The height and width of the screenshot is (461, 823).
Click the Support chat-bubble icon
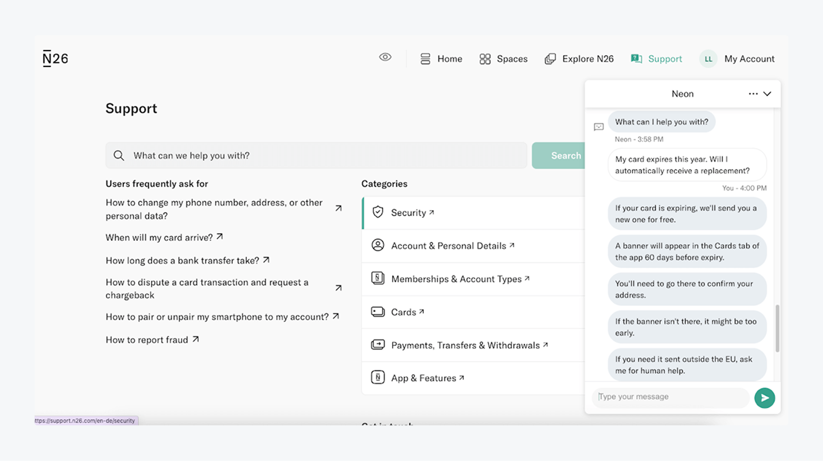tap(637, 59)
